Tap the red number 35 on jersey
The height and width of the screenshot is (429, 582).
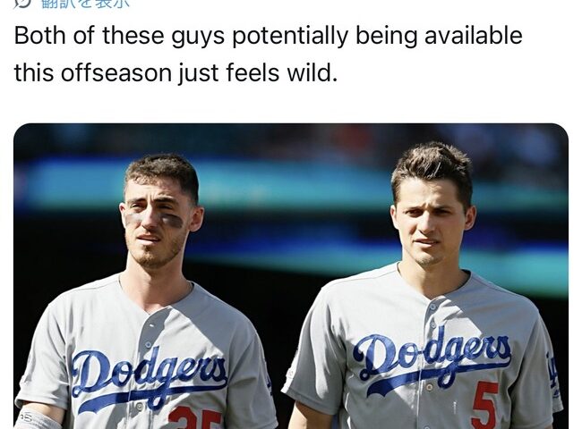point(195,418)
